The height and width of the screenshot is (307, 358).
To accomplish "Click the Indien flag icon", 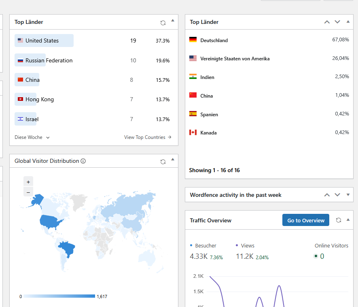I will coord(193,77).
